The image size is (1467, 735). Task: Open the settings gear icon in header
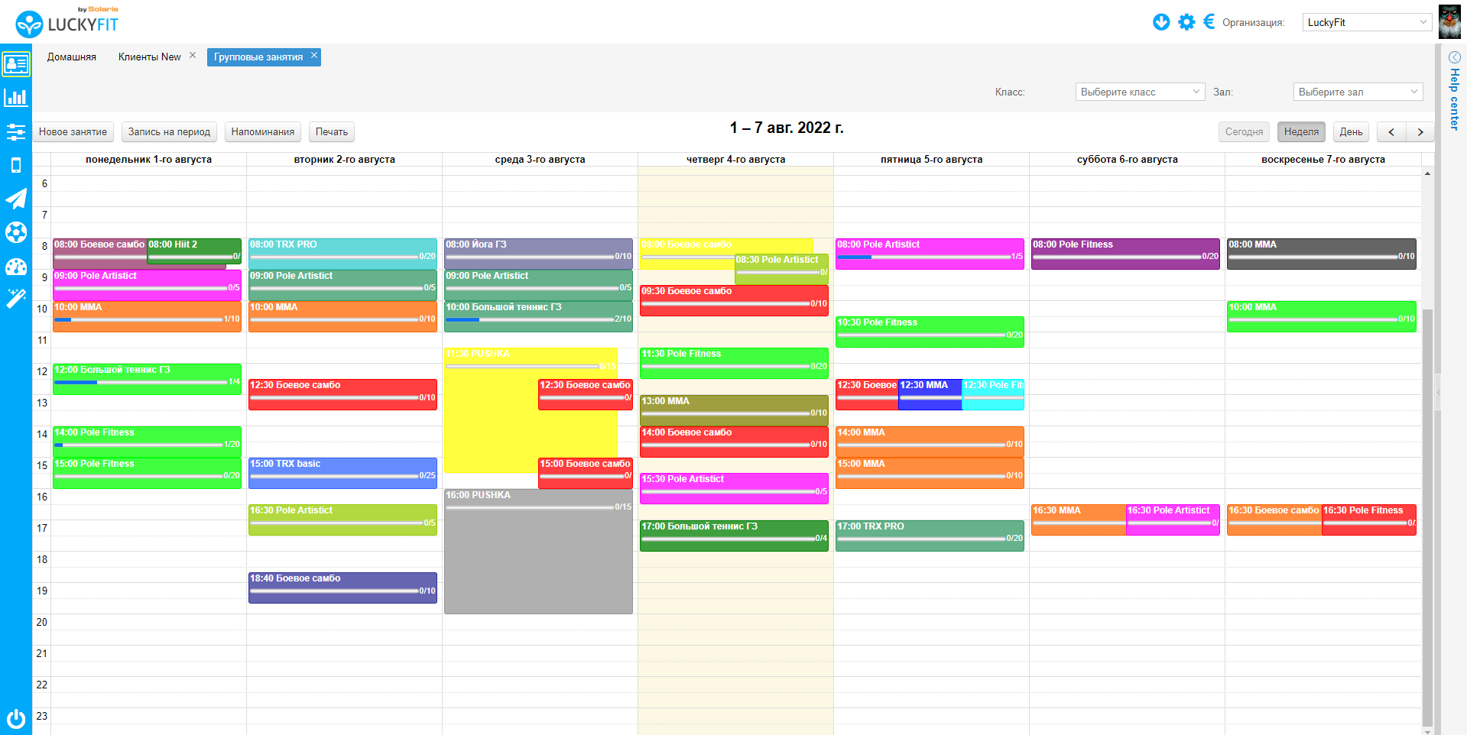(1186, 22)
